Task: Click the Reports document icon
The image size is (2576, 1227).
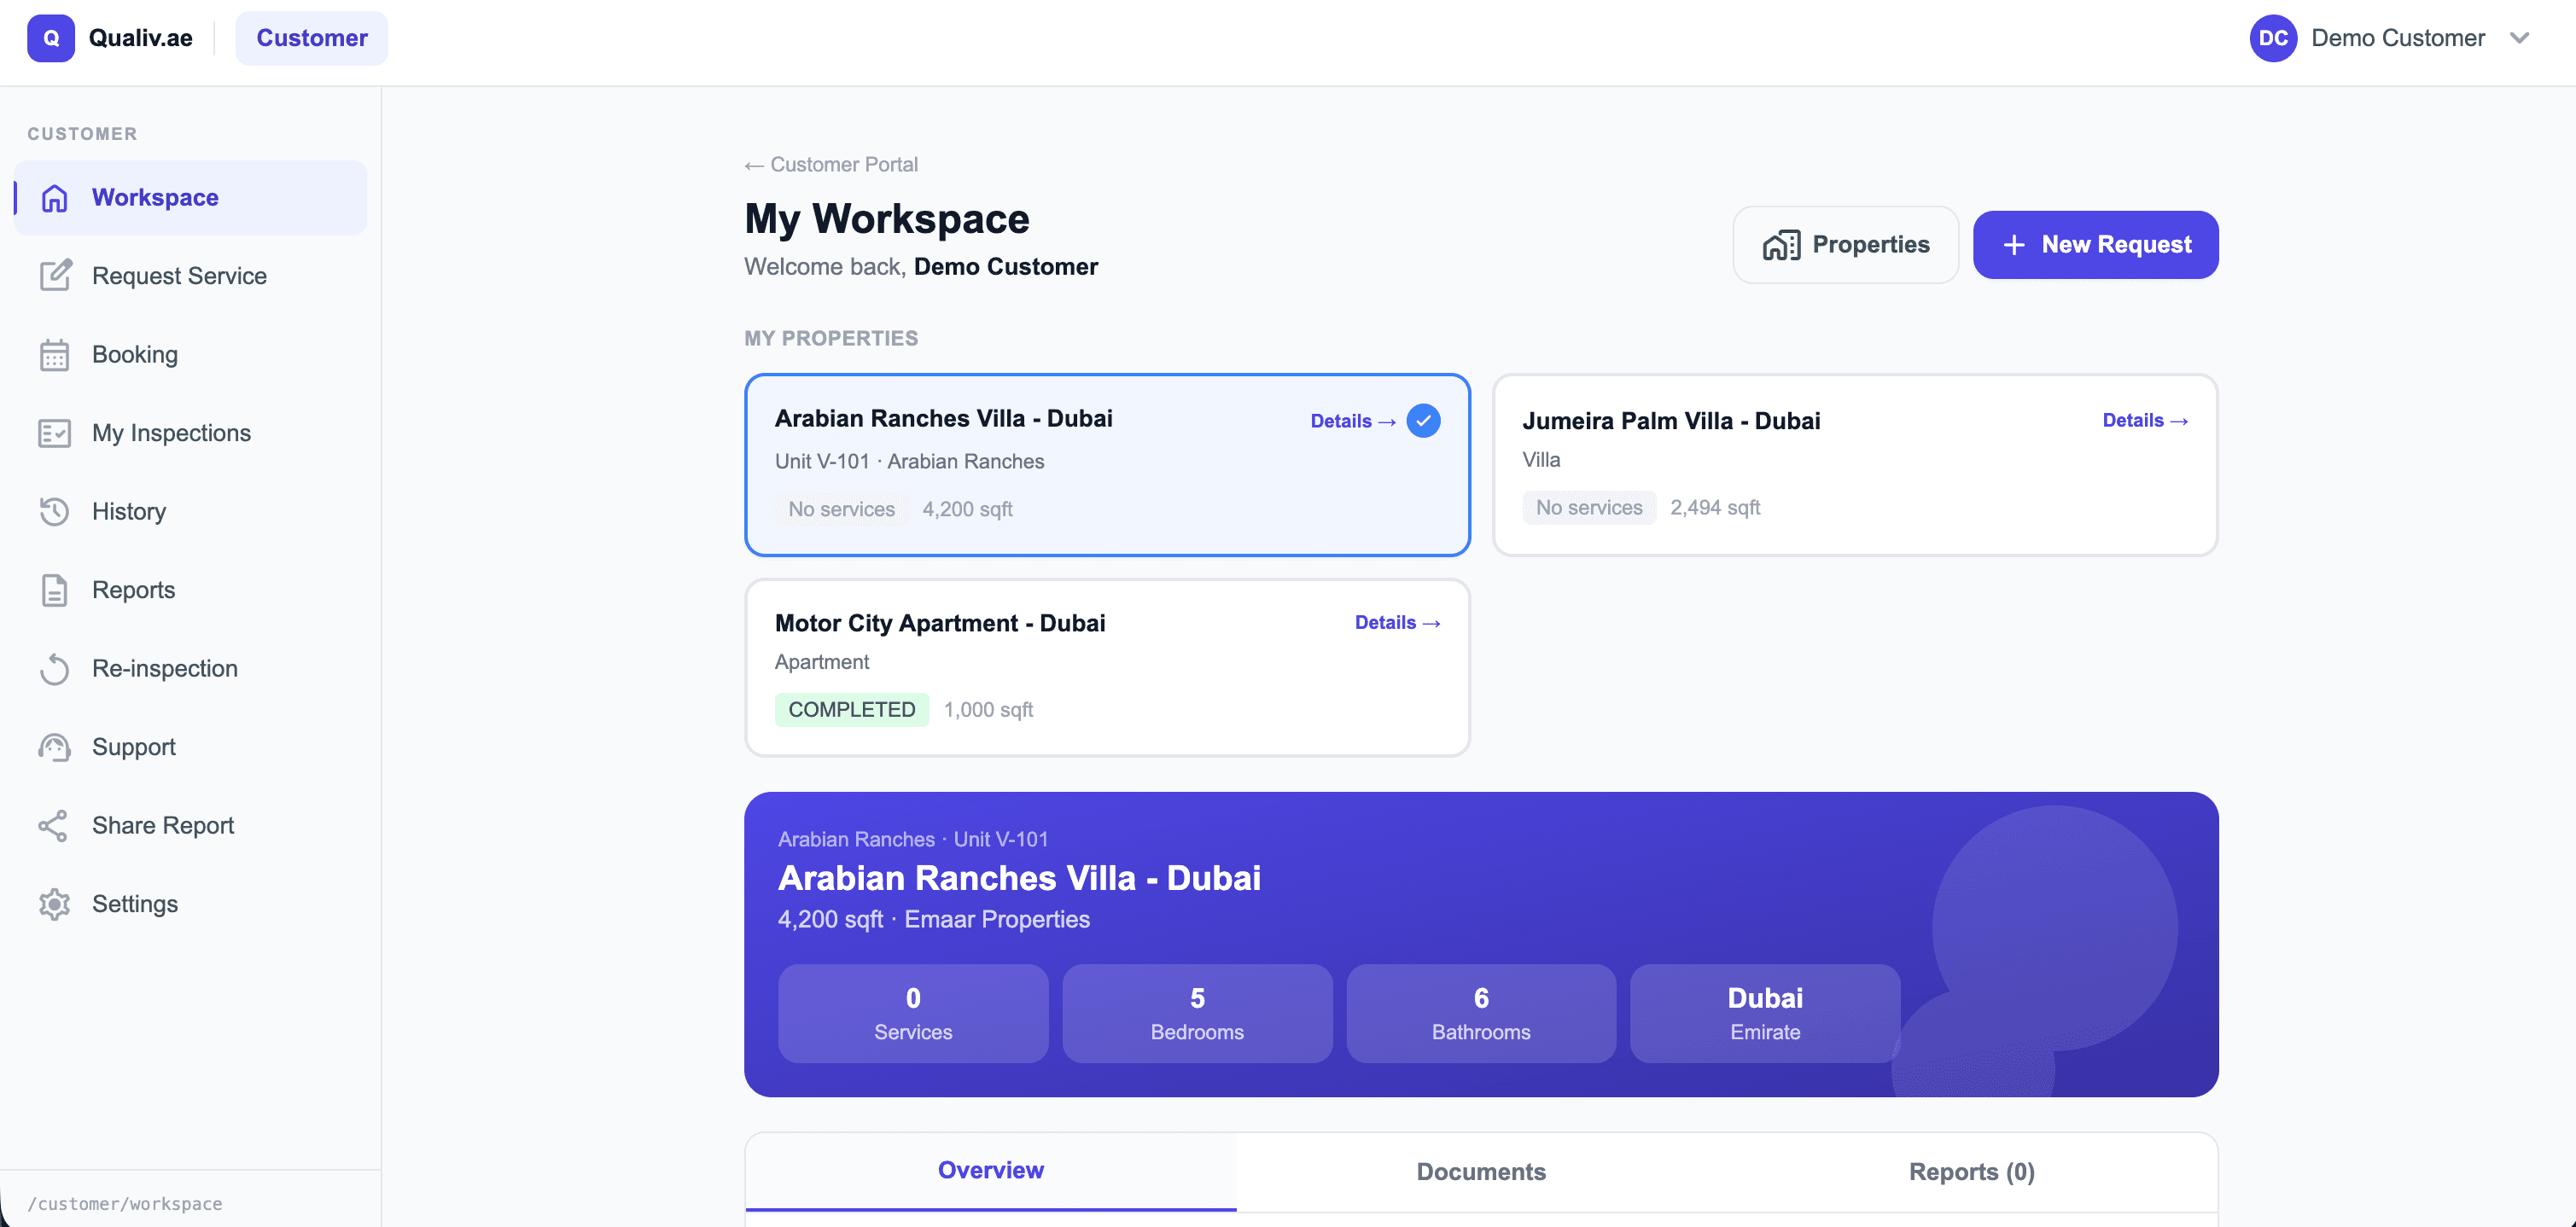Action: pos(54,590)
